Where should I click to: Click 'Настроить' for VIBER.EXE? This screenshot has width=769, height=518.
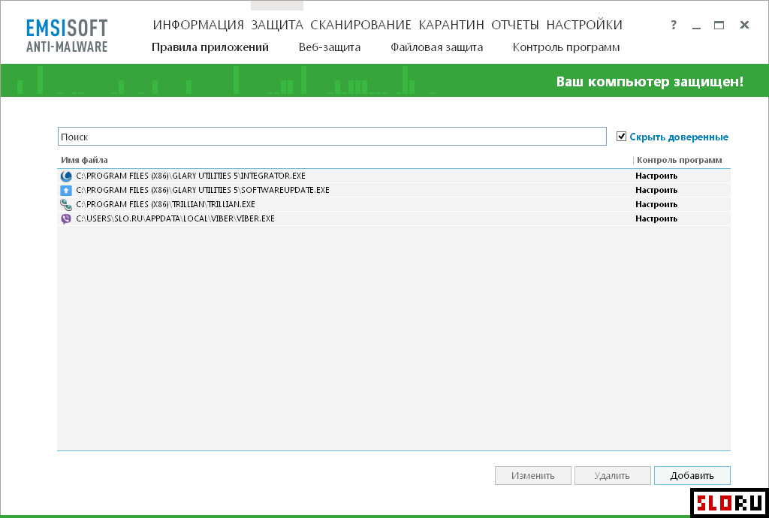point(656,218)
